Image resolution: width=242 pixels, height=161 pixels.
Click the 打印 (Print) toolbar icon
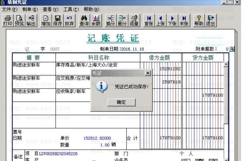click(x=8, y=20)
